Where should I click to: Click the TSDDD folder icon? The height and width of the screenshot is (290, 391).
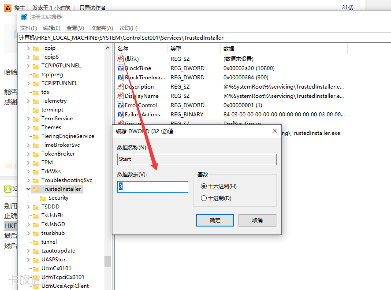point(36,207)
